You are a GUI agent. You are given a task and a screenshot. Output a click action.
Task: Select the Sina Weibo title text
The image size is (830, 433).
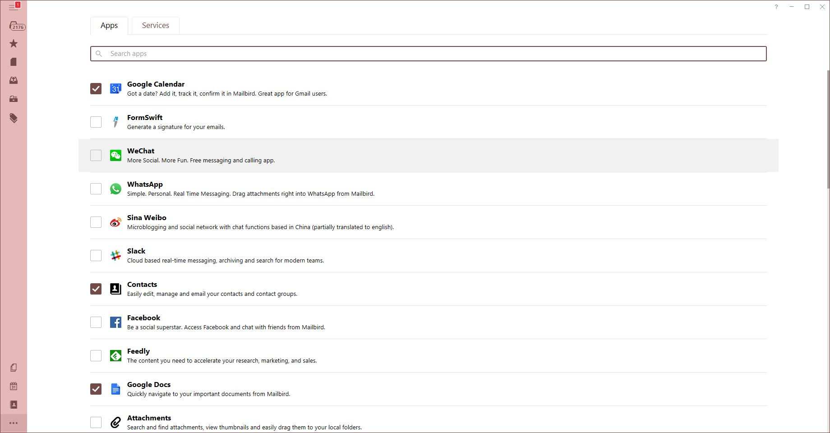click(147, 218)
